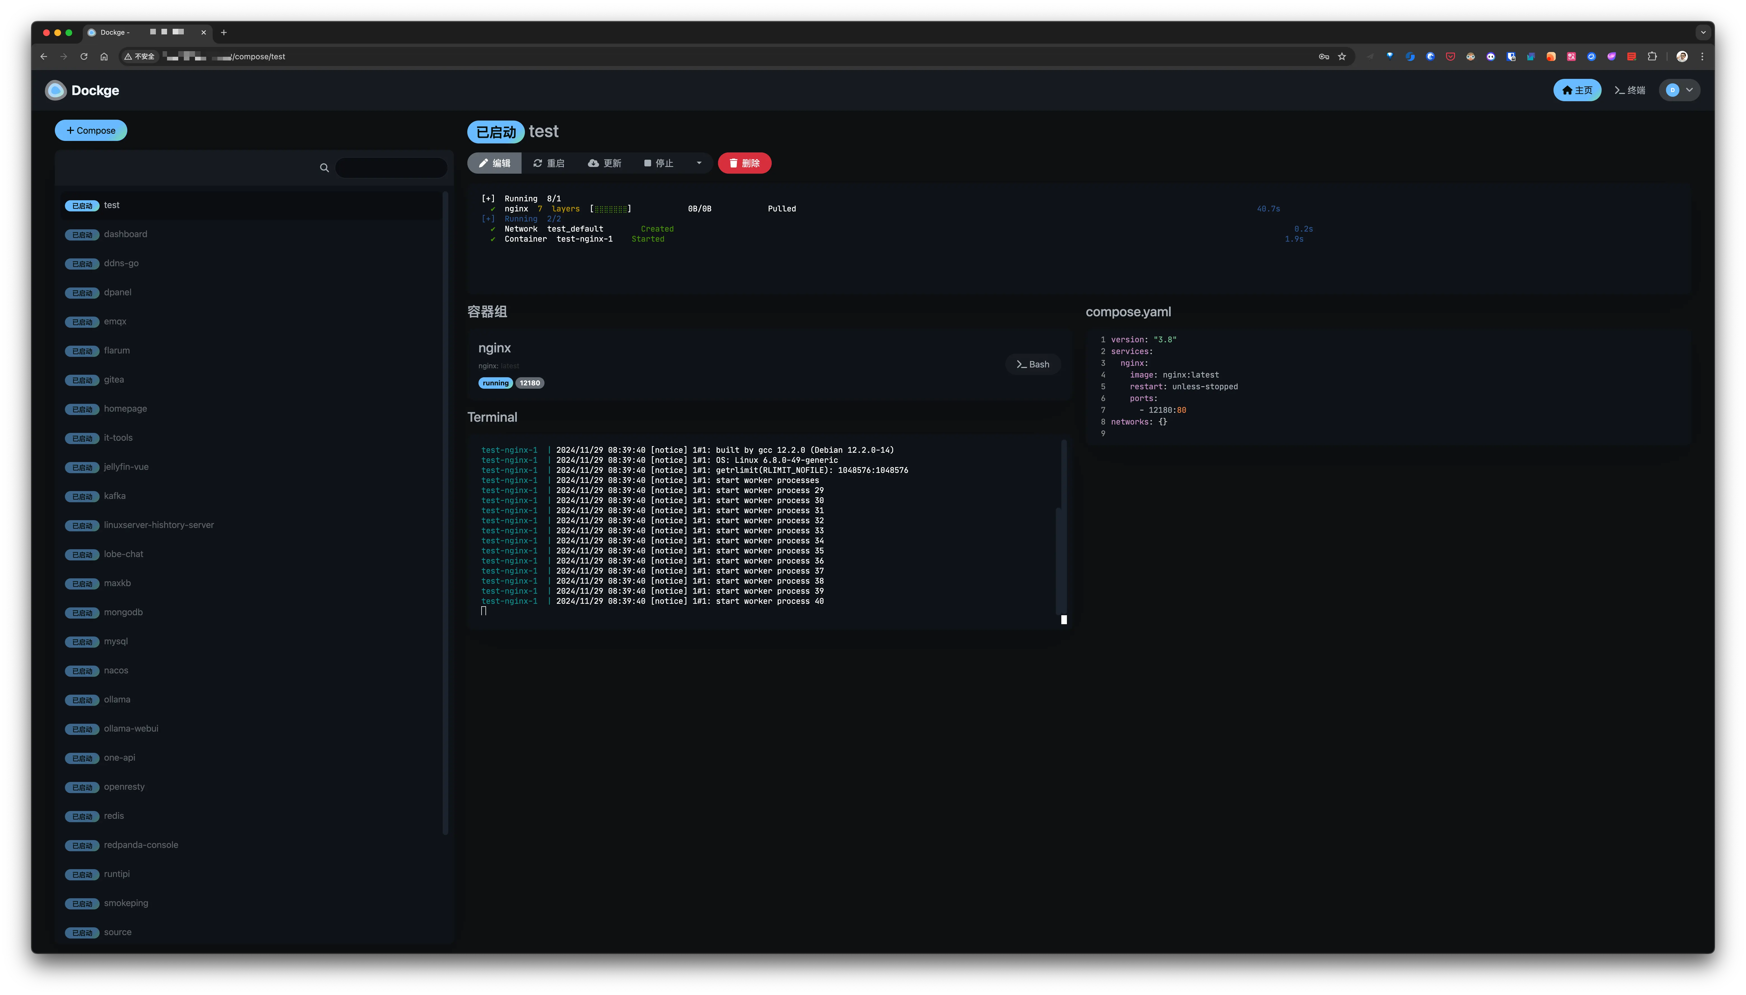This screenshot has height=995, width=1746.
Task: Click the Update (更新) cloud button
Action: (604, 163)
